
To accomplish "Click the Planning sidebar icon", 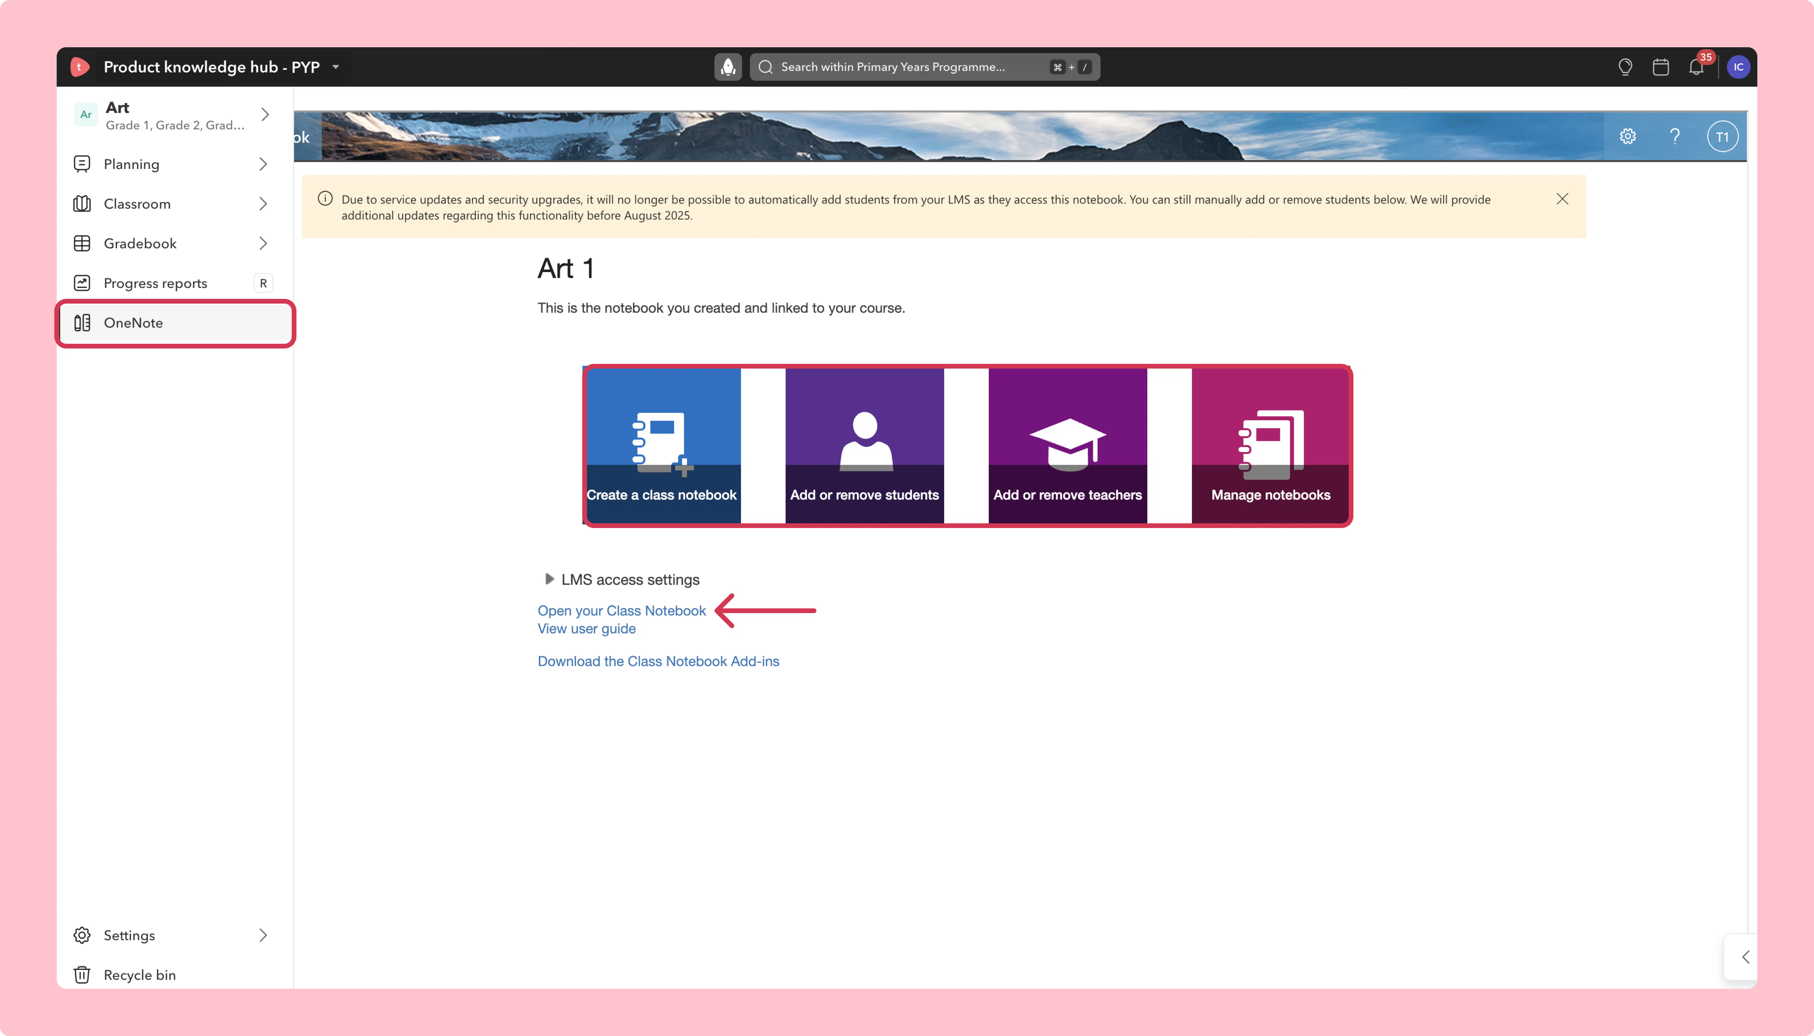I will [82, 164].
